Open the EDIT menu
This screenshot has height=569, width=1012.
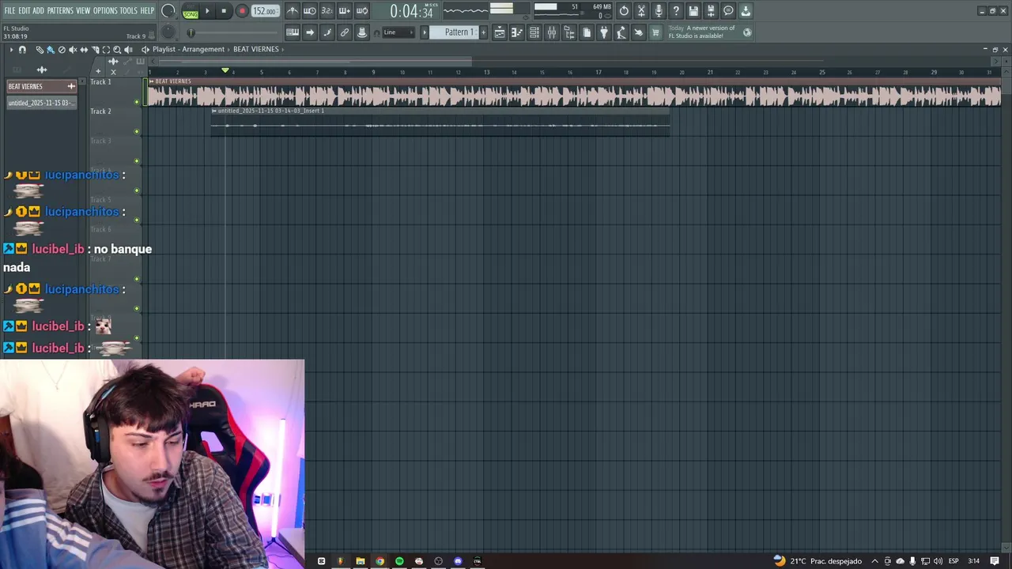[25, 11]
